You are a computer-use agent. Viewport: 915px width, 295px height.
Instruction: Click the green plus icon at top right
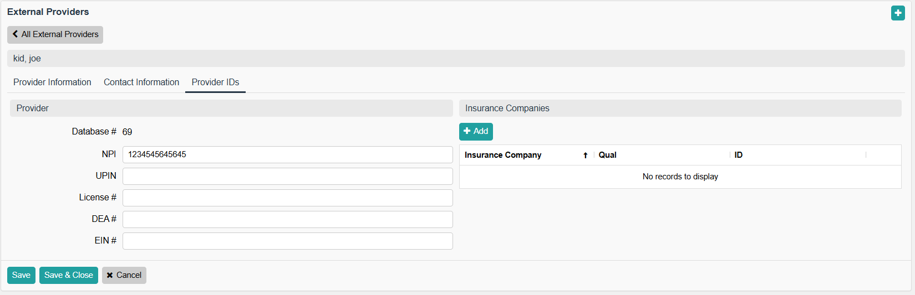pyautogui.click(x=898, y=13)
